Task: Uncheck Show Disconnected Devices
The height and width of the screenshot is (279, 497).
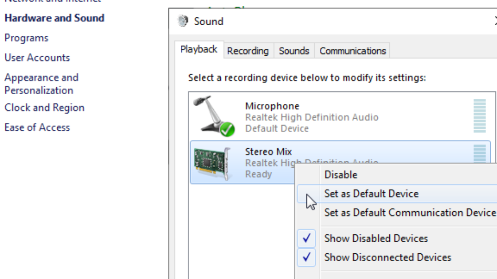Action: pos(306,258)
